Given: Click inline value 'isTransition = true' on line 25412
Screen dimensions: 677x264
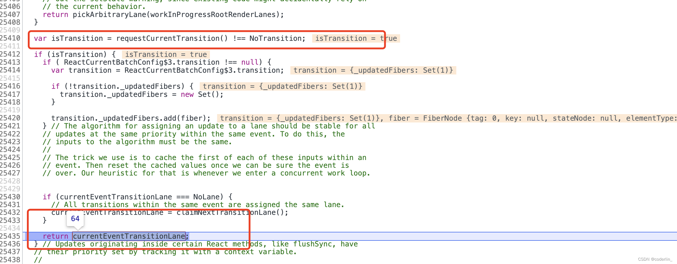Looking at the screenshot, I should pyautogui.click(x=166, y=55).
